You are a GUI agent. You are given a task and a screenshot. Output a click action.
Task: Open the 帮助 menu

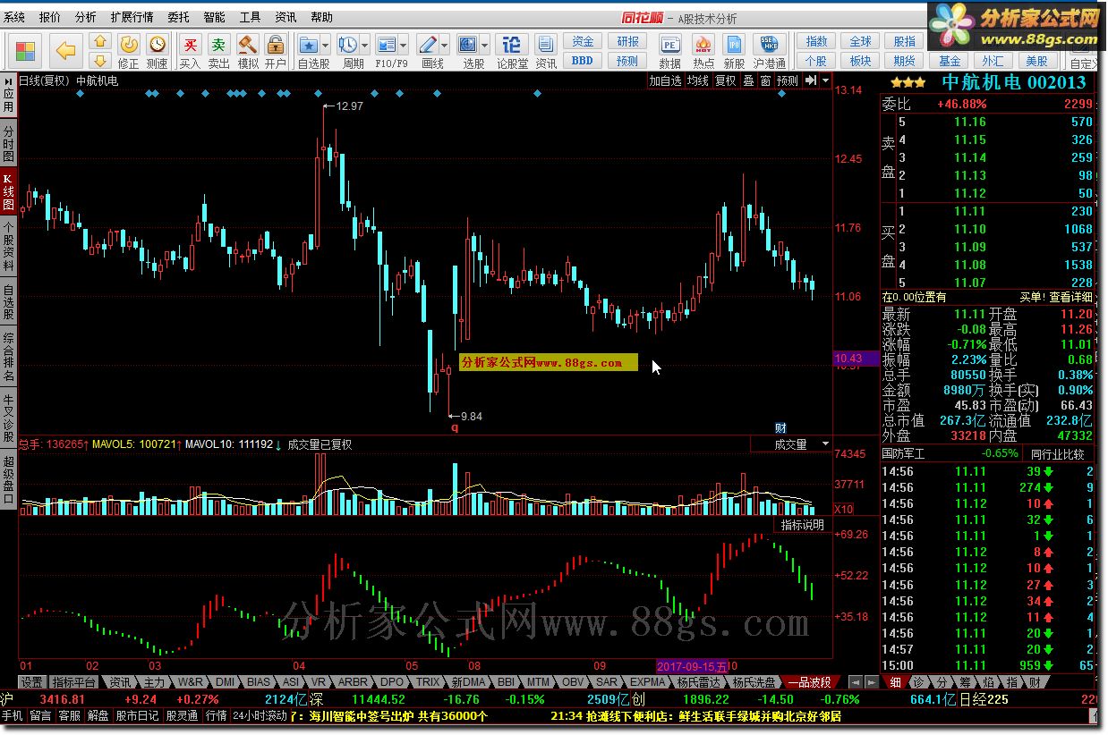[321, 17]
